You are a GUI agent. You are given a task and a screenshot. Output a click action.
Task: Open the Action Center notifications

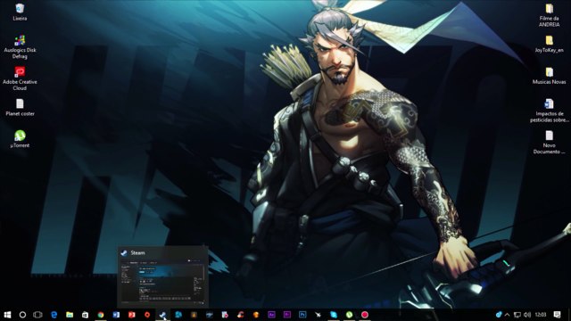(x=557, y=315)
